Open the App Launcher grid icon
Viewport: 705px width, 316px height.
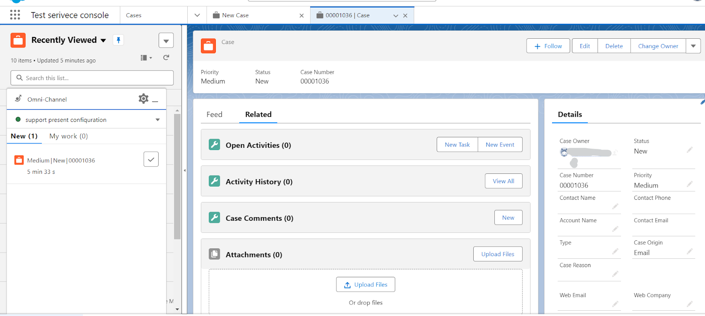pyautogui.click(x=15, y=15)
